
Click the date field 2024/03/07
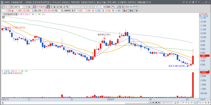point(130,7)
